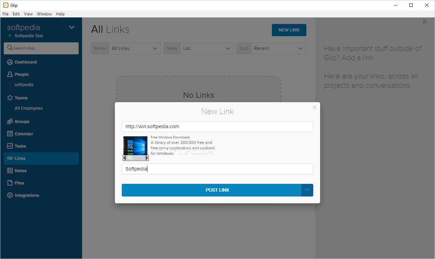This screenshot has height=259, width=435.
Task: Open the Show All Links dropdown
Action: click(x=126, y=48)
